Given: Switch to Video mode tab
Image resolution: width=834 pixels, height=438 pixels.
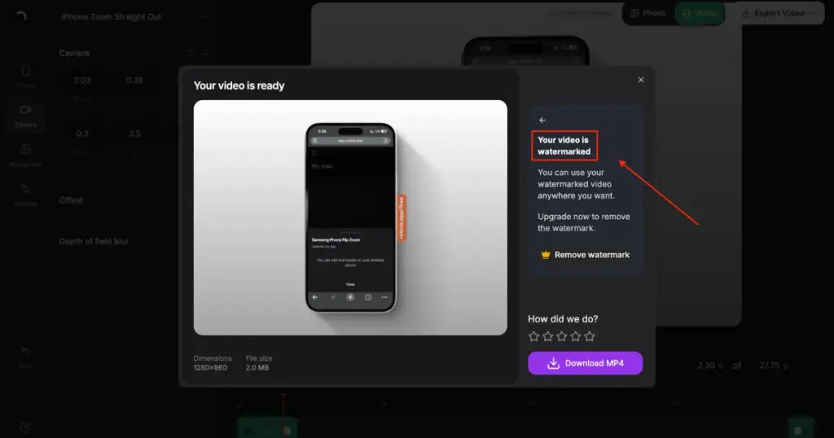Looking at the screenshot, I should coord(699,13).
